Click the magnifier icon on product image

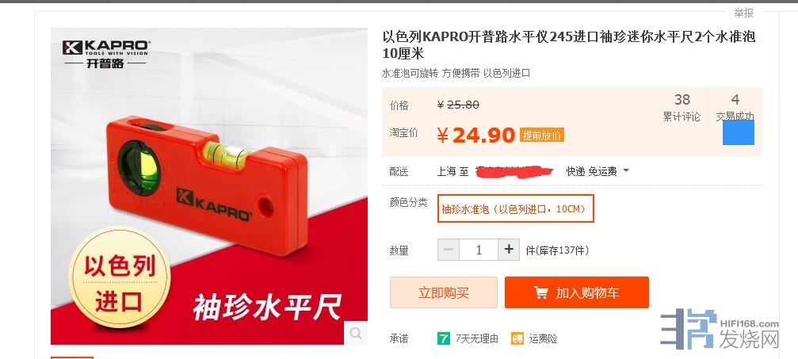tap(356, 333)
